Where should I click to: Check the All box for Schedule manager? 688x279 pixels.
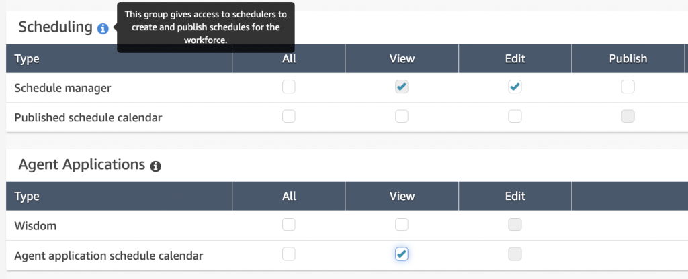pos(289,87)
